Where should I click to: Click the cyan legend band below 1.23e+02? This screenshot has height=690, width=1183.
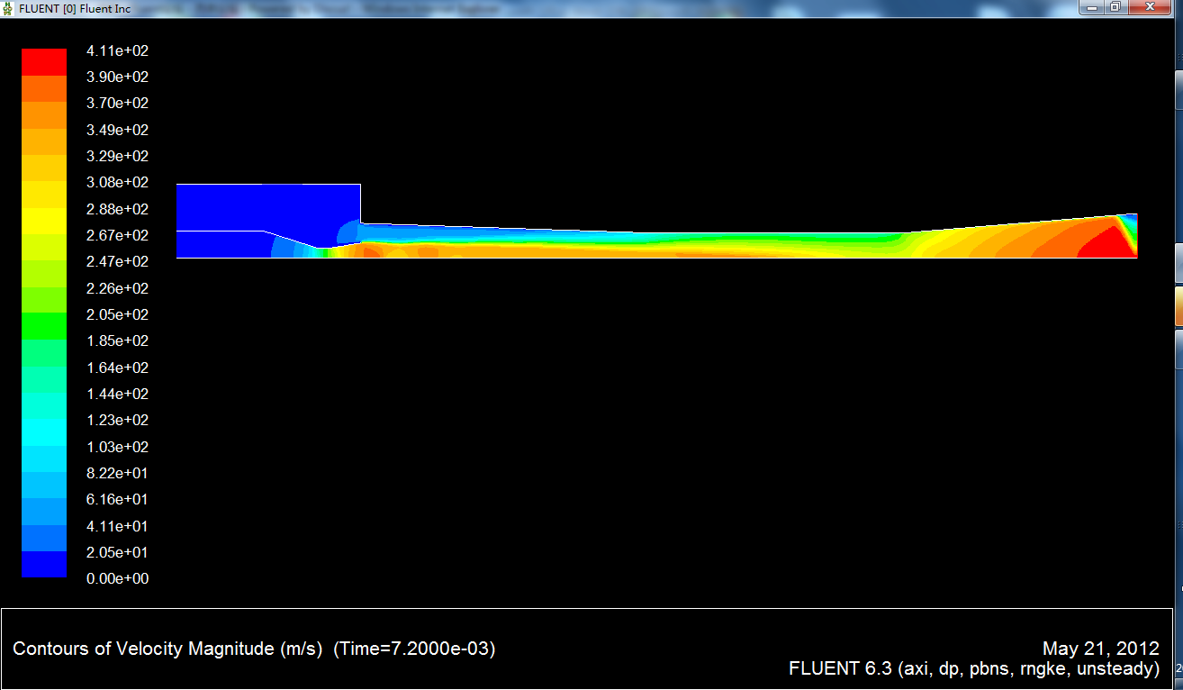[x=43, y=432]
